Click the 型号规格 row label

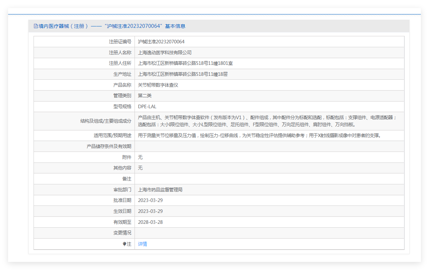pos(122,106)
